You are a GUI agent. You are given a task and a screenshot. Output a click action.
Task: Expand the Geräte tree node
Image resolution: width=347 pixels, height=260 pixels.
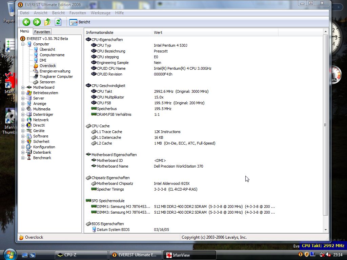click(23, 131)
